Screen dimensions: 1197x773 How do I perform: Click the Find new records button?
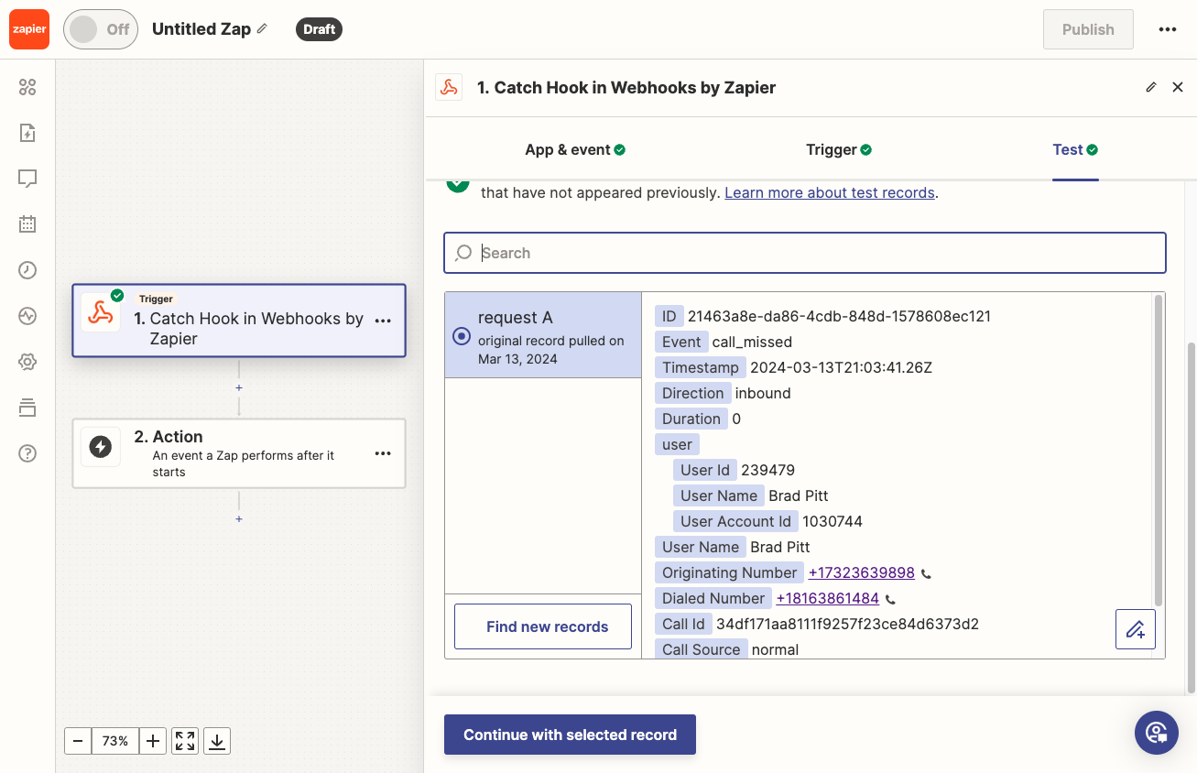click(543, 627)
